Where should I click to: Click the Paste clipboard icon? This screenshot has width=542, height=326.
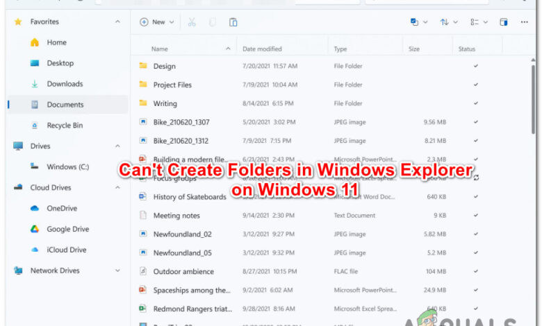point(233,22)
